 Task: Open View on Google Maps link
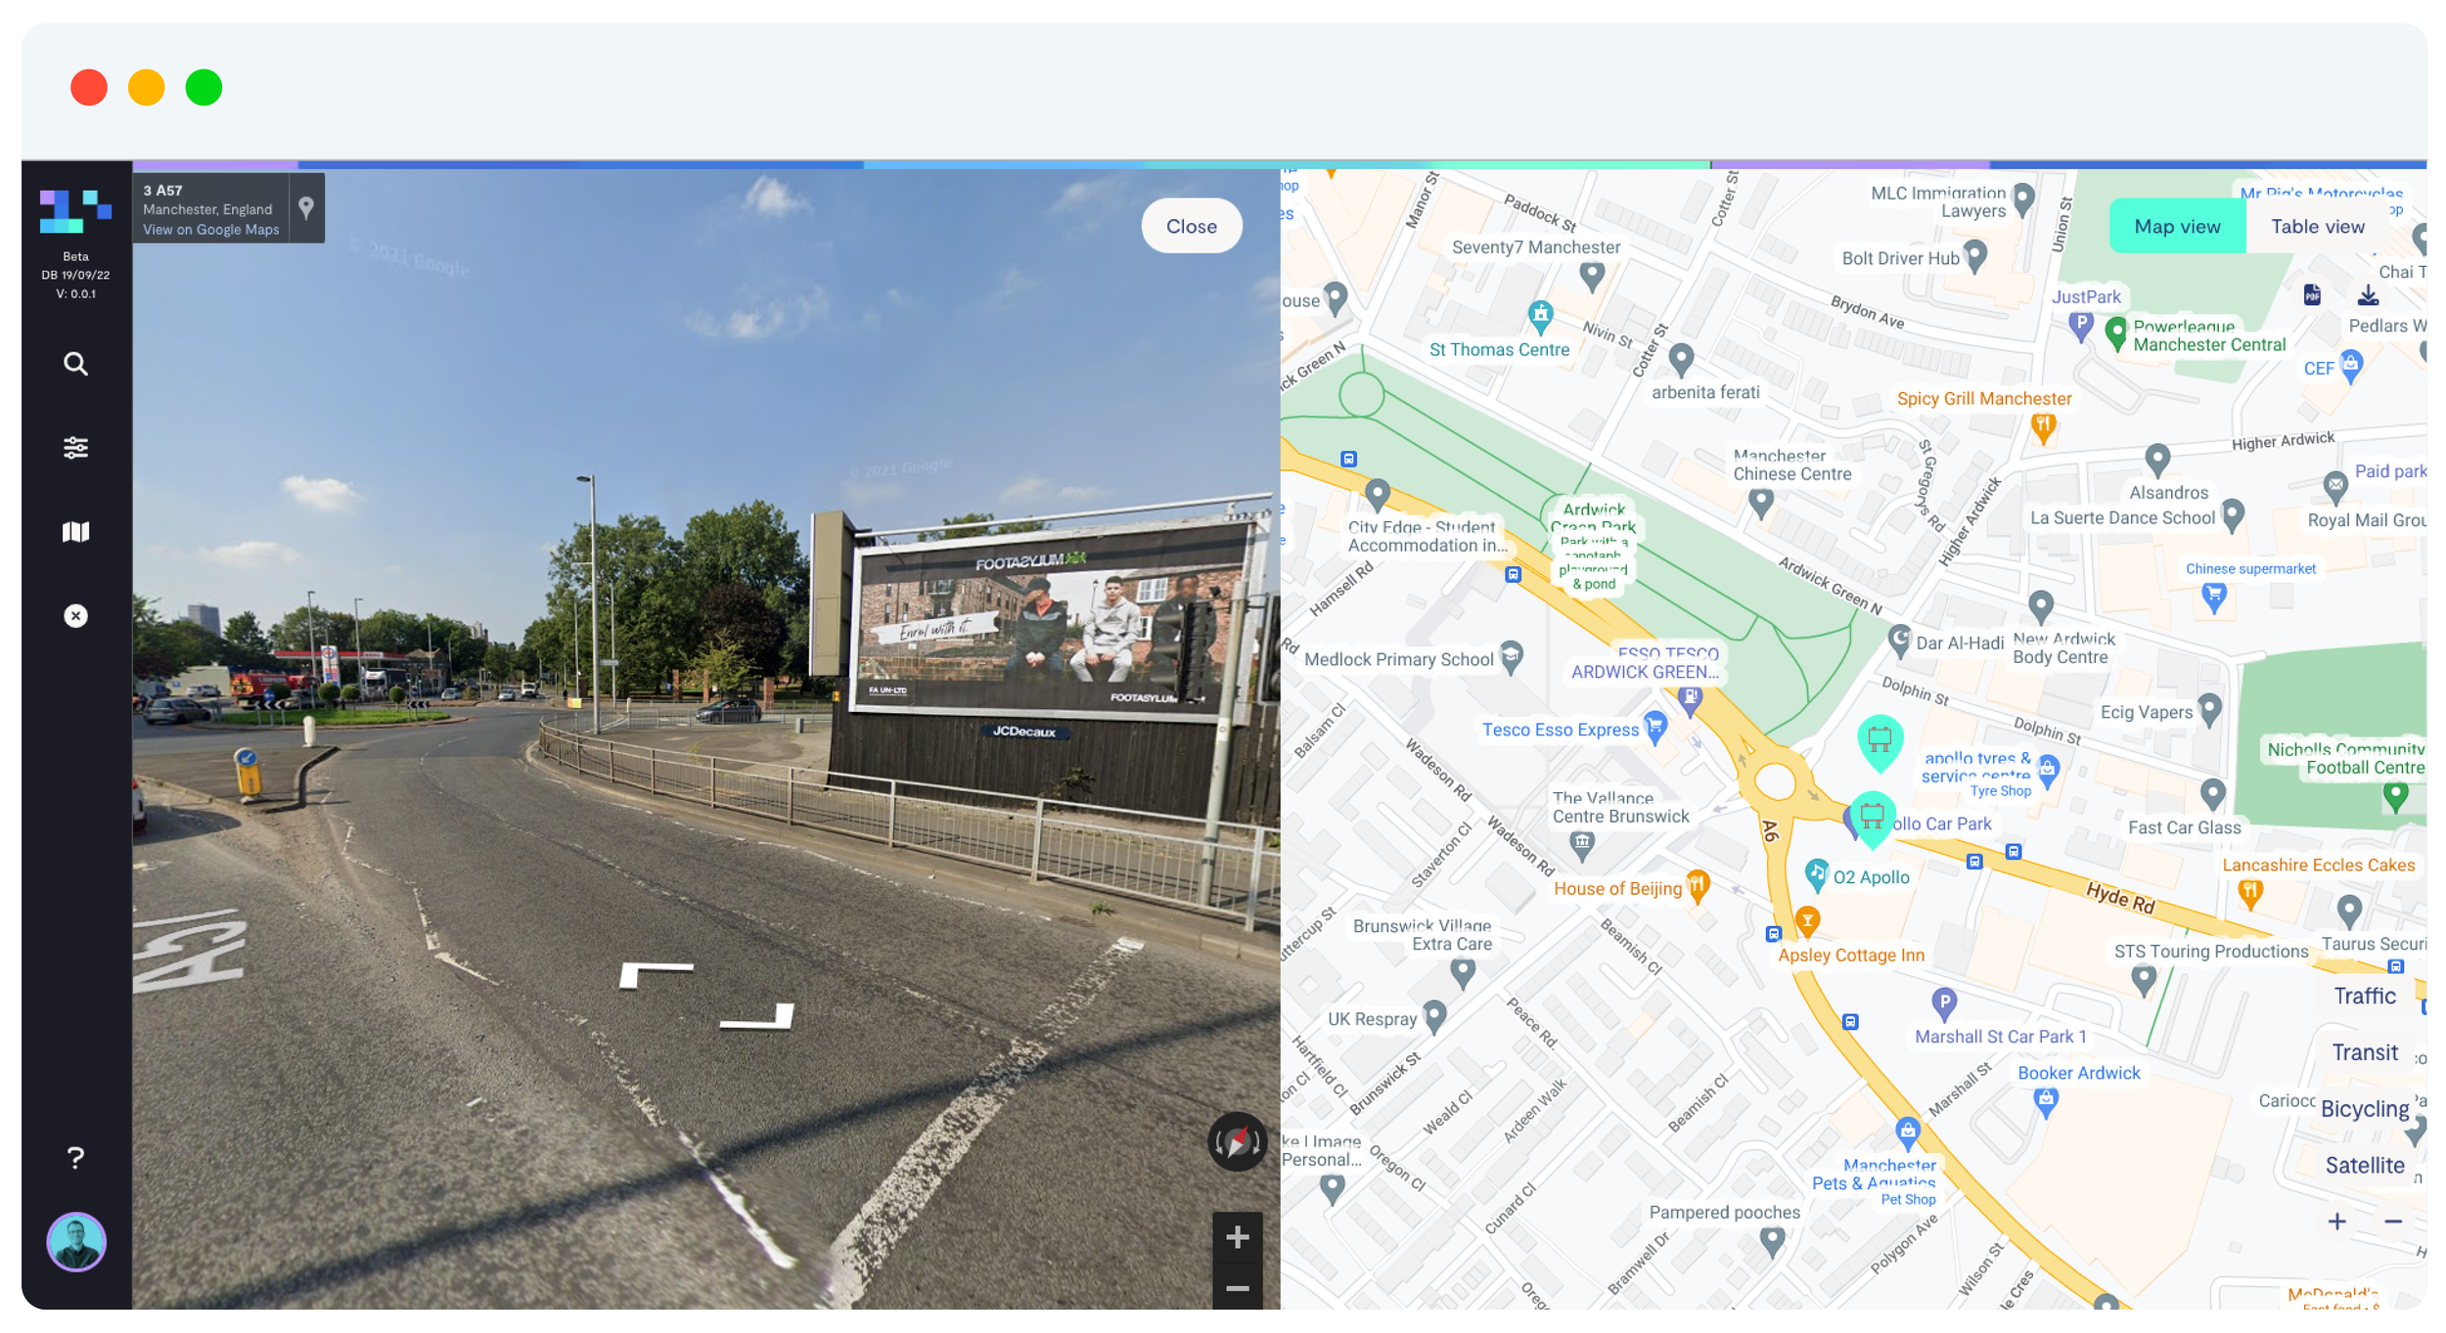[210, 230]
